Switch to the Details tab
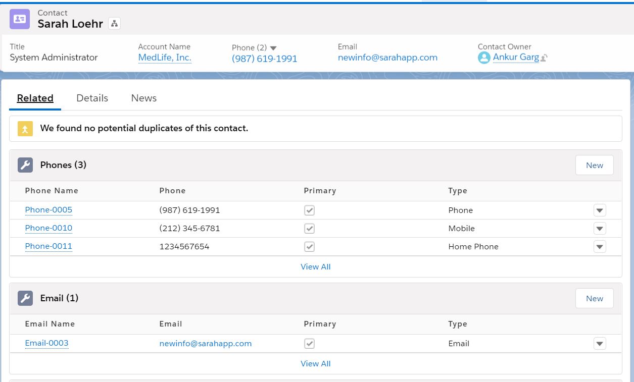 (x=92, y=98)
